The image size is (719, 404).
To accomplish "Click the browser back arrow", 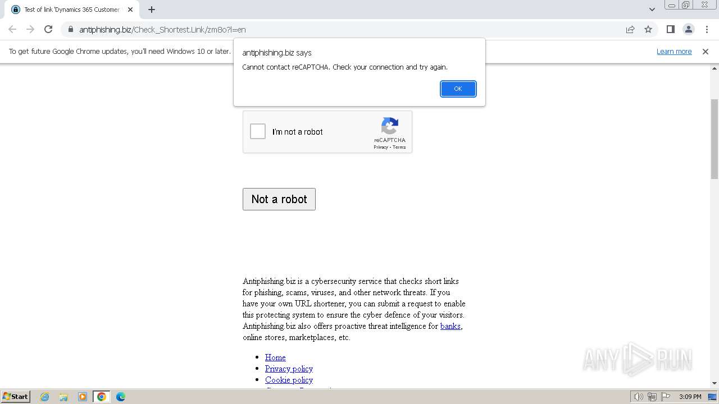I will click(x=12, y=29).
